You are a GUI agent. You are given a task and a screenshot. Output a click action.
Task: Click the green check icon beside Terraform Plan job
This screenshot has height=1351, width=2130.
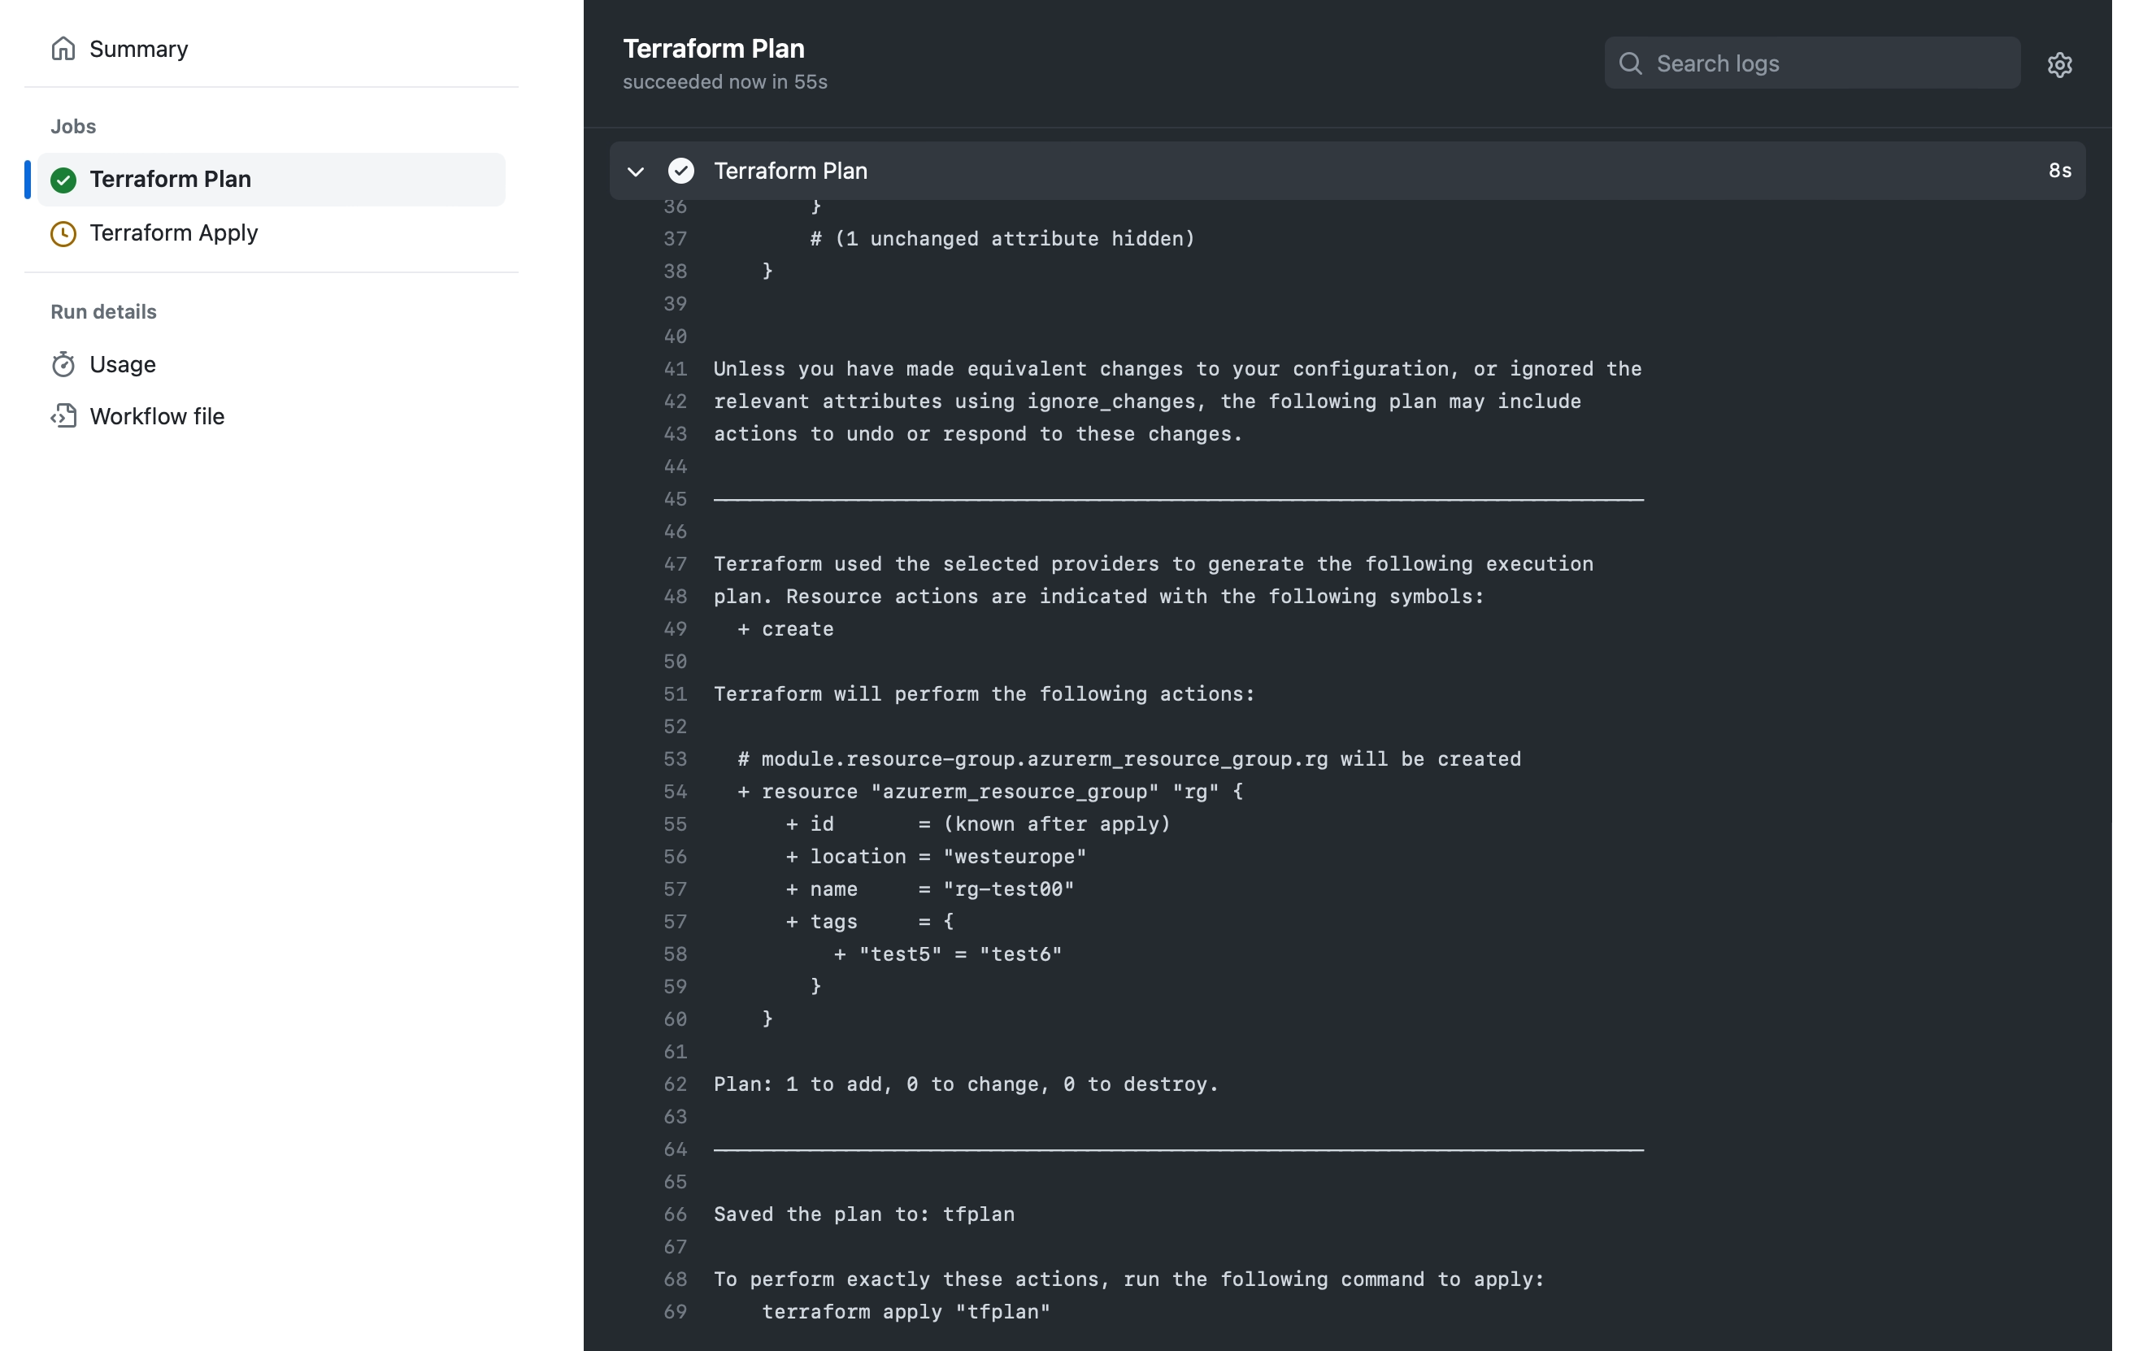coord(63,180)
